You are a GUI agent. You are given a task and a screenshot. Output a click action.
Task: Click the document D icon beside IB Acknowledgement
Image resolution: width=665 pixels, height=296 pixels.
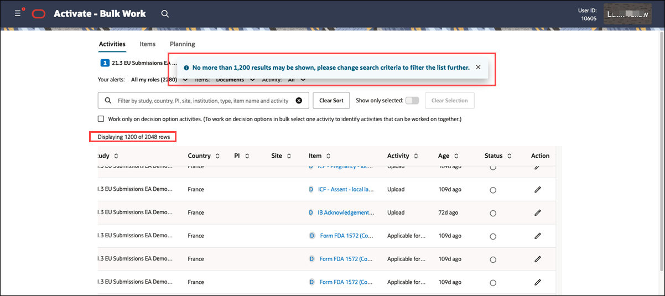311,212
